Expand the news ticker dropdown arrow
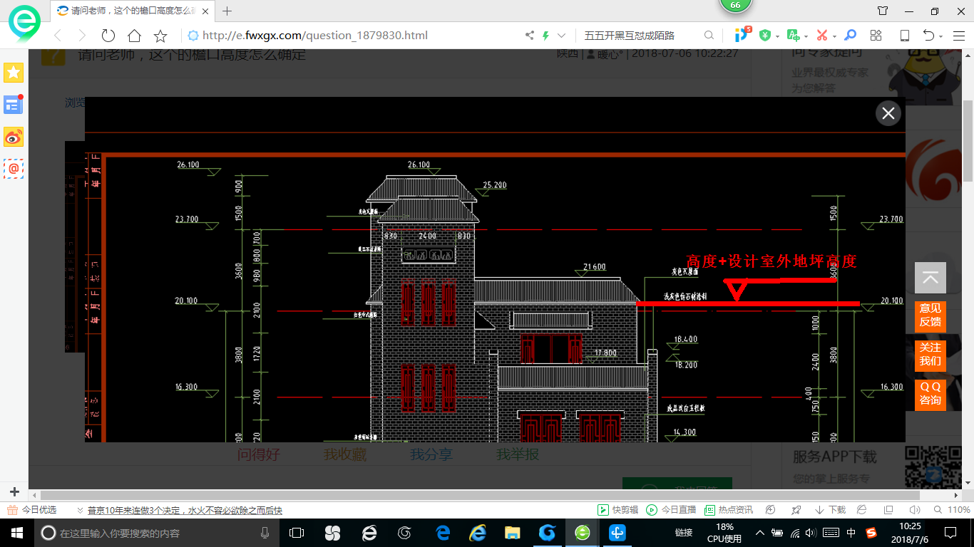 pos(79,511)
